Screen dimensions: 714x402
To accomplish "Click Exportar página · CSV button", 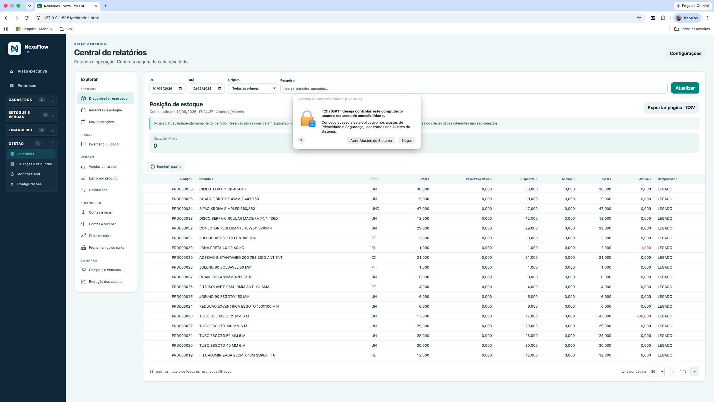I will [x=671, y=108].
